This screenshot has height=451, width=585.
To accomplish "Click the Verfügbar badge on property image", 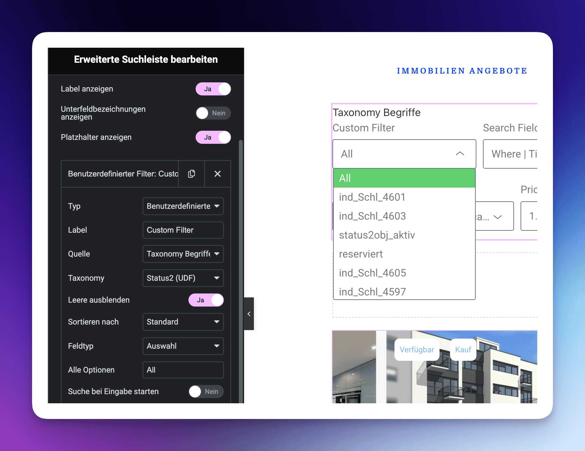I will tap(417, 350).
